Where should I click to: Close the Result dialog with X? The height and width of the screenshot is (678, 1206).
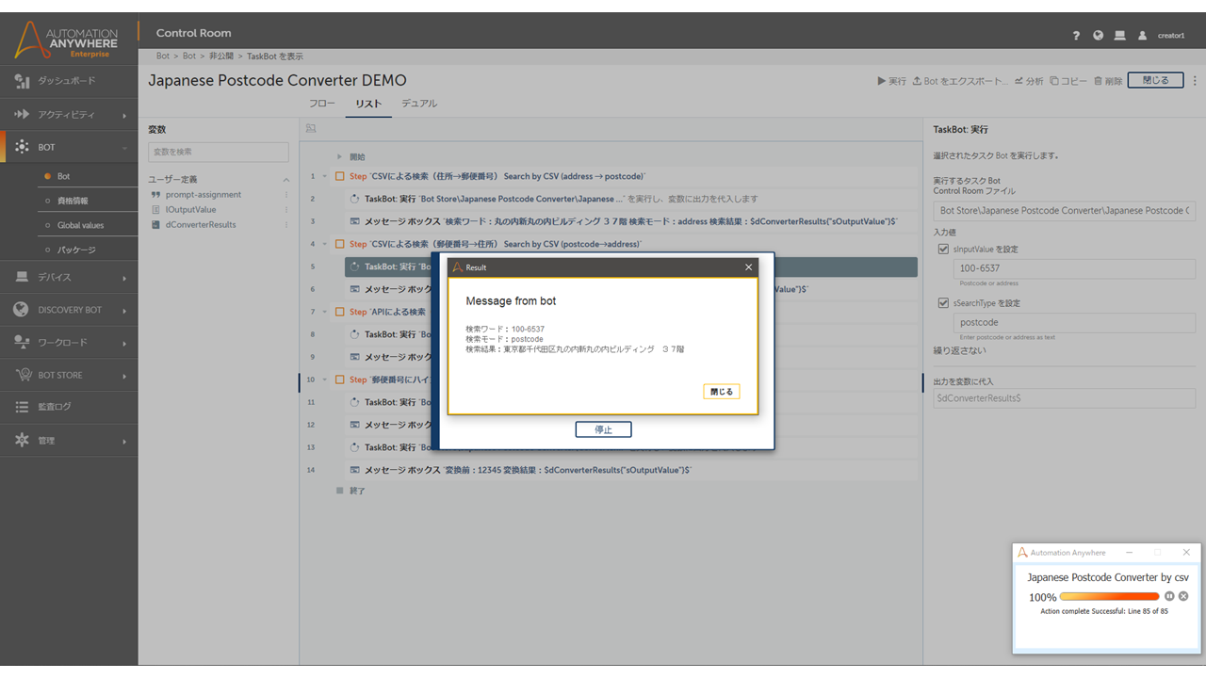(x=749, y=266)
